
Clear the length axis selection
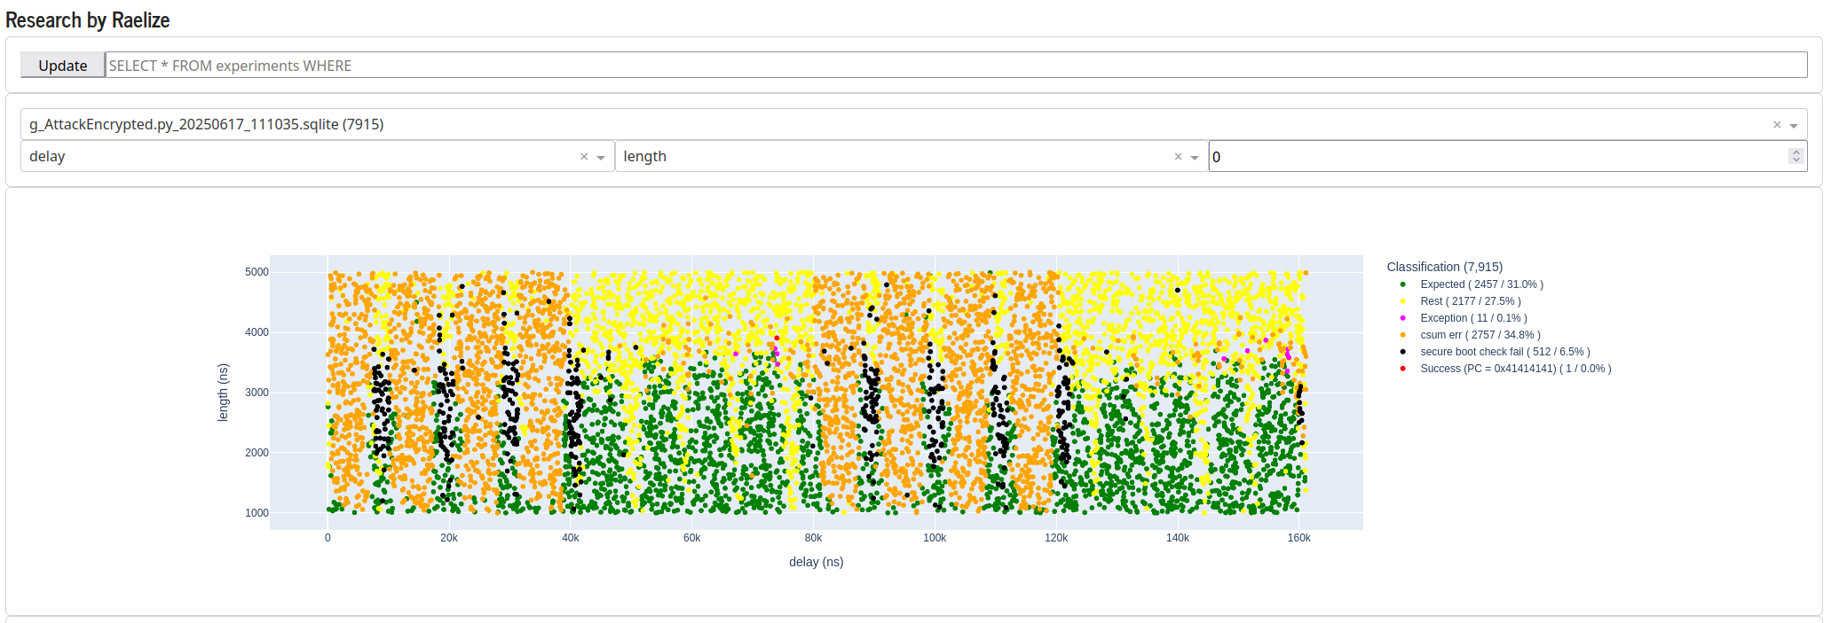(x=1178, y=157)
